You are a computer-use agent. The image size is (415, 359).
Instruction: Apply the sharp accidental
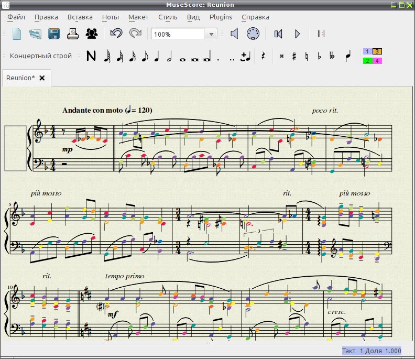click(x=294, y=56)
